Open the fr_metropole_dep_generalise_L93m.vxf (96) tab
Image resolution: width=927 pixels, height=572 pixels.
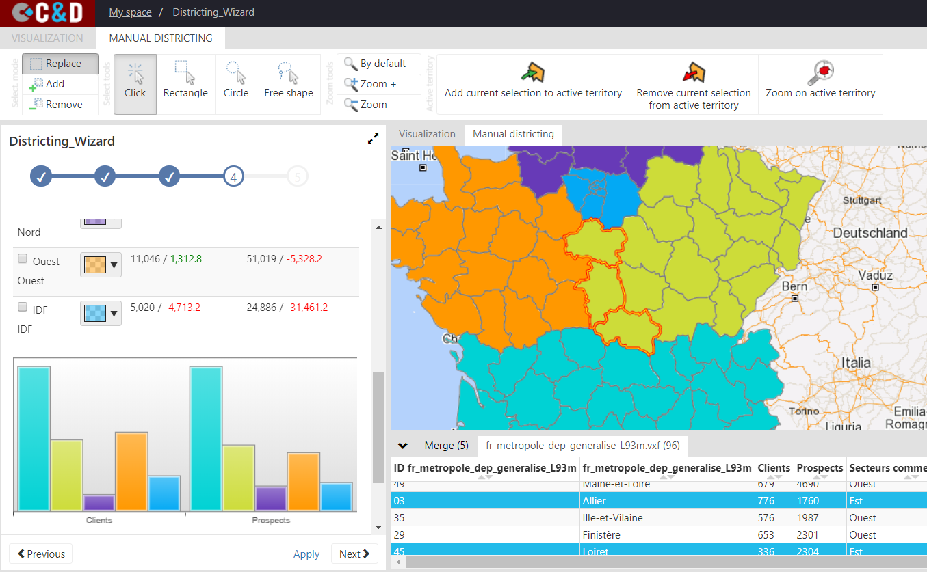583,446
